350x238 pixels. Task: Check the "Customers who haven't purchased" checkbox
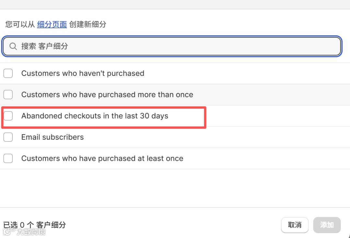[x=8, y=73]
